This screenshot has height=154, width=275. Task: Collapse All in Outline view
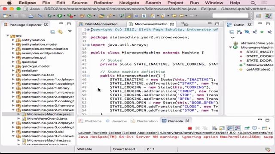(232, 32)
